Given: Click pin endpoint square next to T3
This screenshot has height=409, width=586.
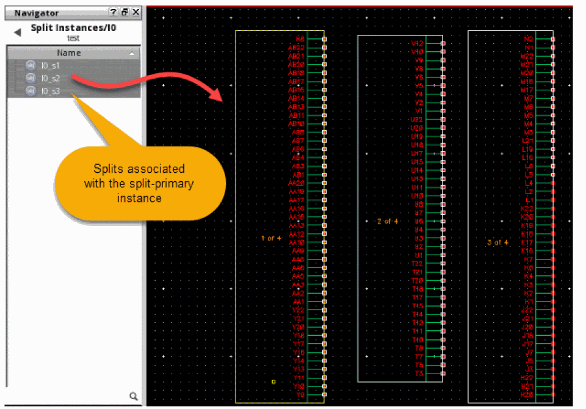Looking at the screenshot, I should coord(443,374).
